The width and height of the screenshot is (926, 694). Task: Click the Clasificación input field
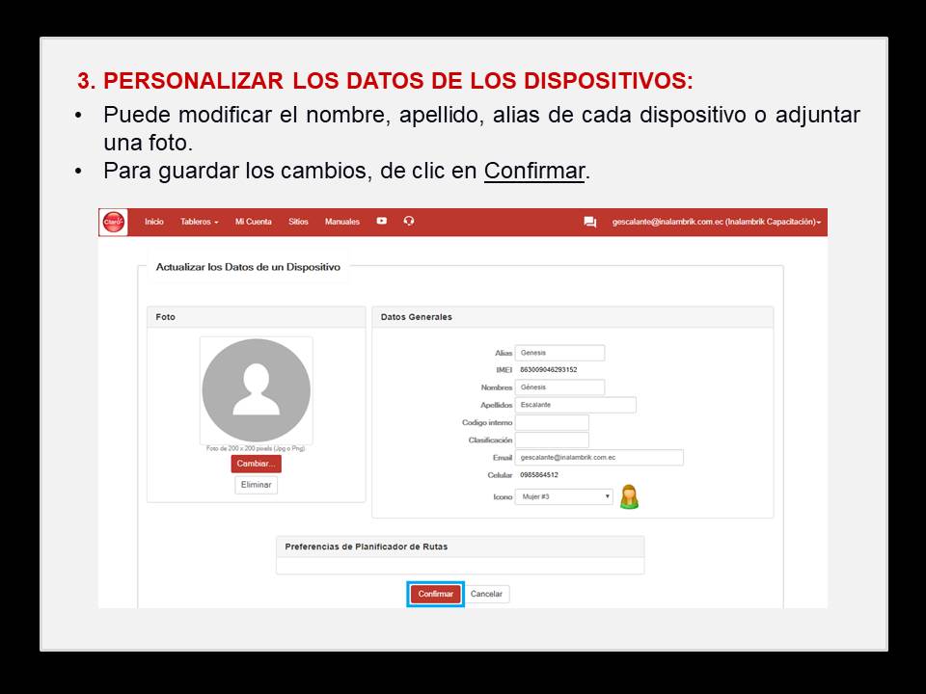552,440
